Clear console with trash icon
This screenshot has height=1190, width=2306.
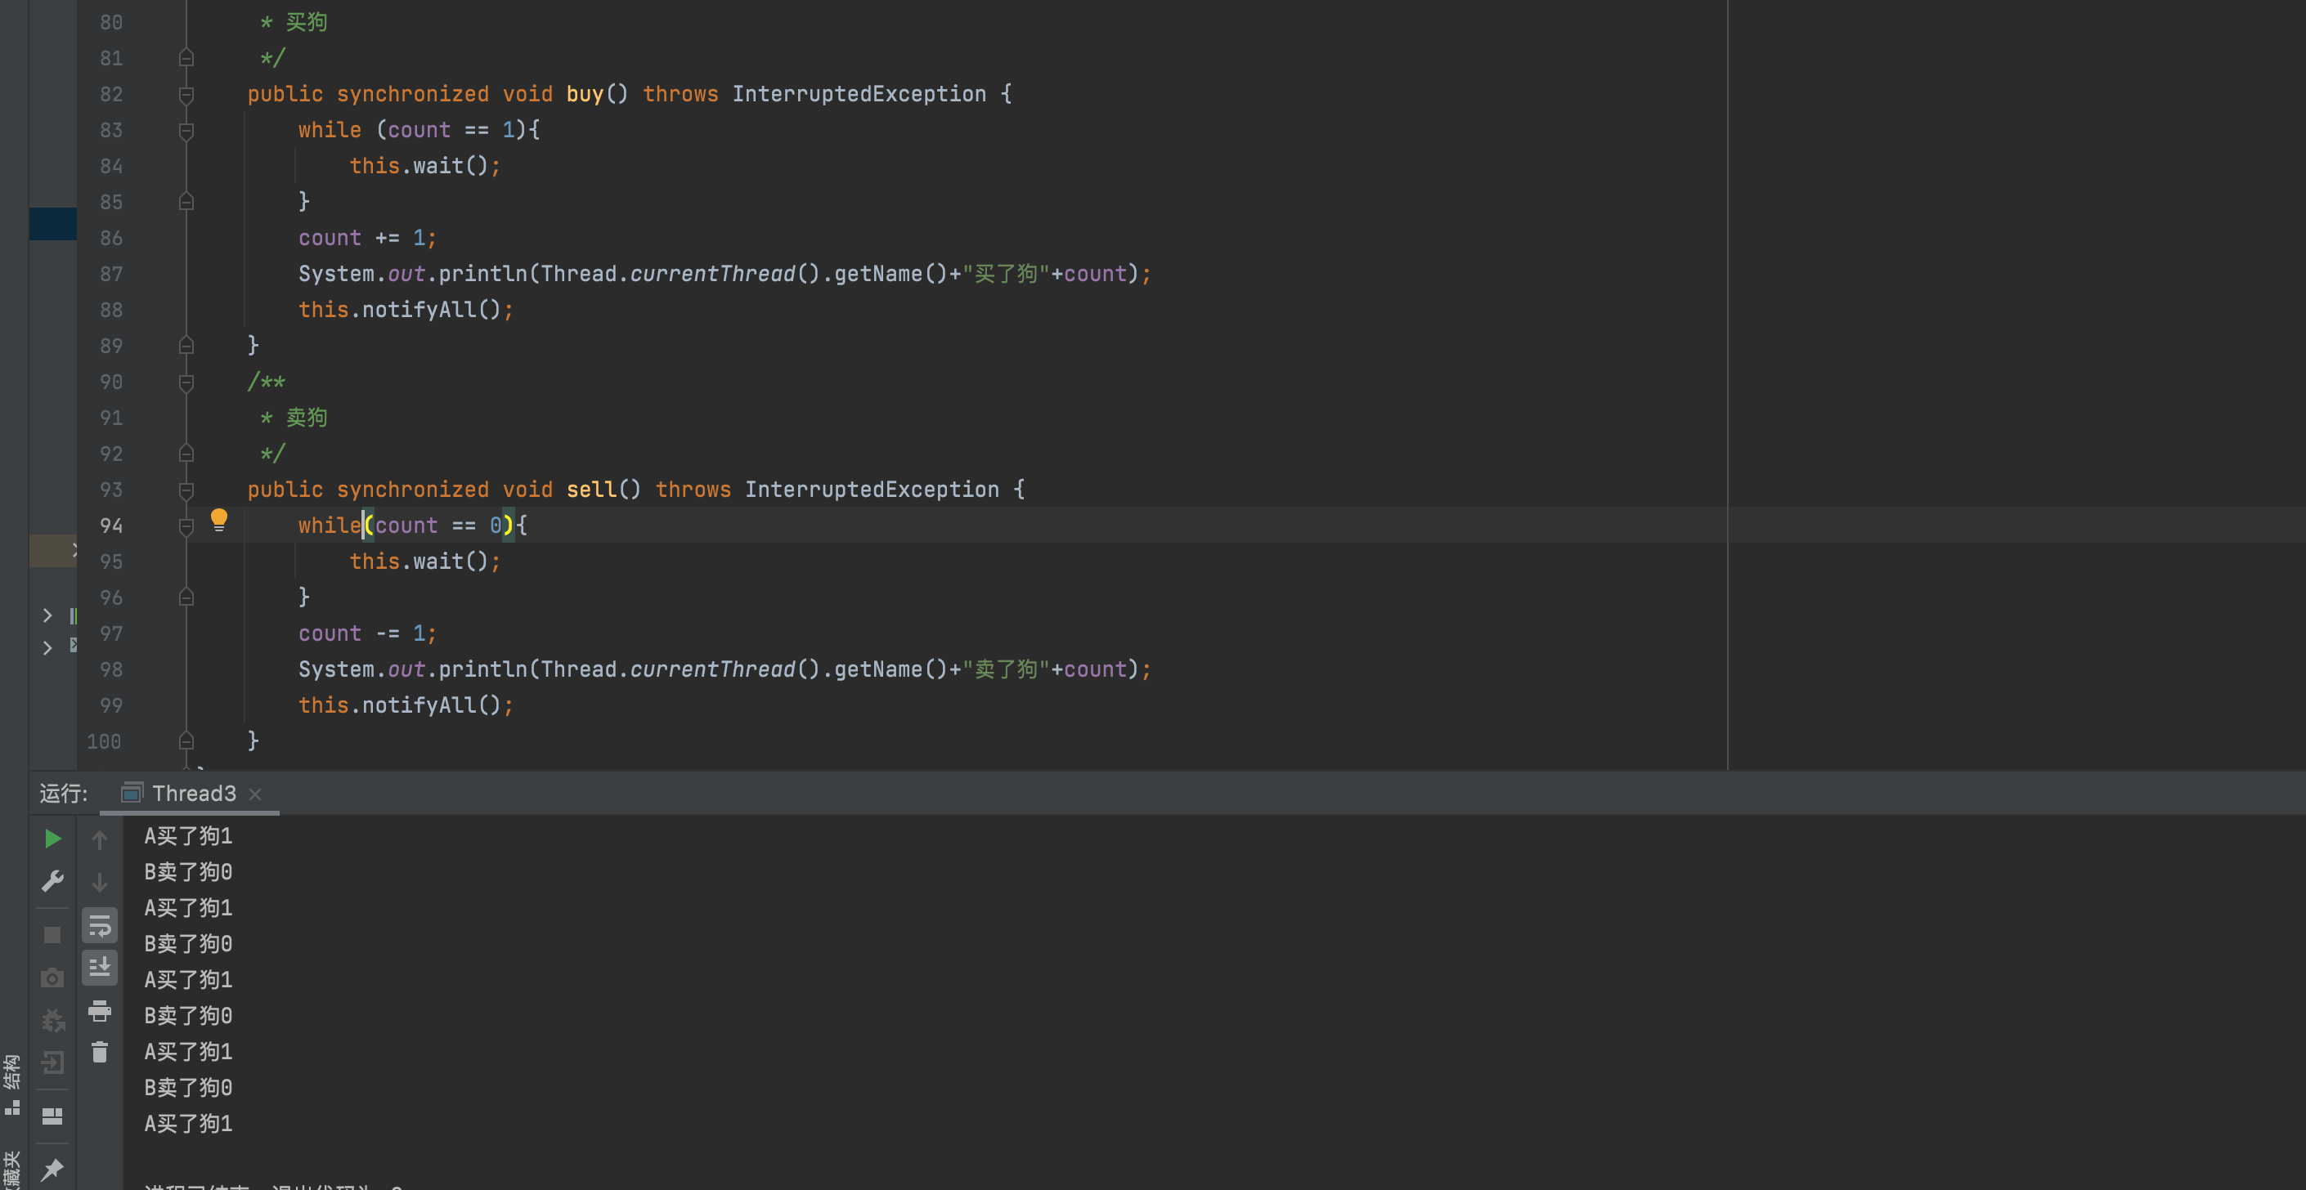[x=100, y=1052]
